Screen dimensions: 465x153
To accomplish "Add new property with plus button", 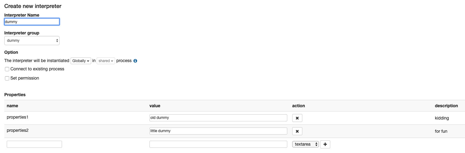I will (x=325, y=144).
